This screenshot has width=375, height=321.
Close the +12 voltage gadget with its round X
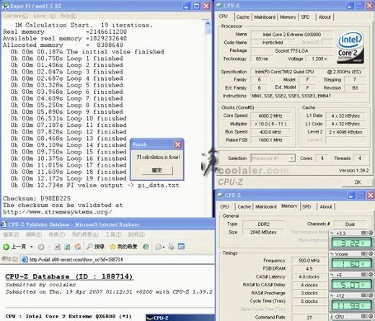click(371, 296)
